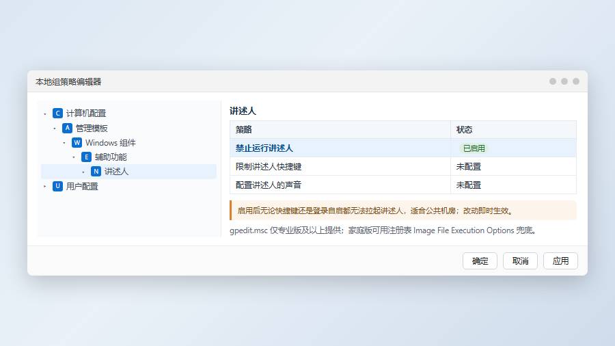Click the U icon for 用户配置
Screen dimensions: 615x346
[57, 186]
